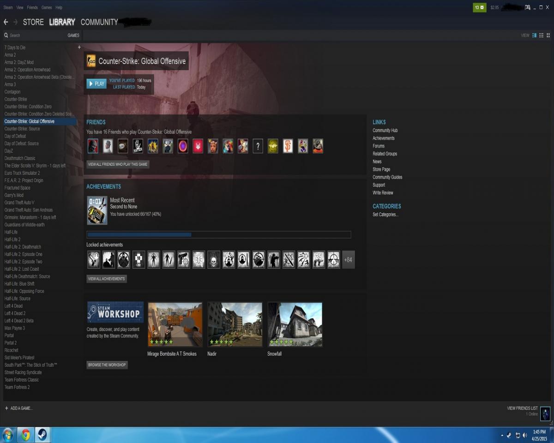Open your avatar beside View Friends List
Screen dimensions: 554x443
pyautogui.click(x=545, y=413)
